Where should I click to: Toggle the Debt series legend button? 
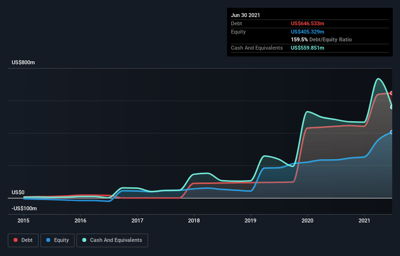coord(23,240)
